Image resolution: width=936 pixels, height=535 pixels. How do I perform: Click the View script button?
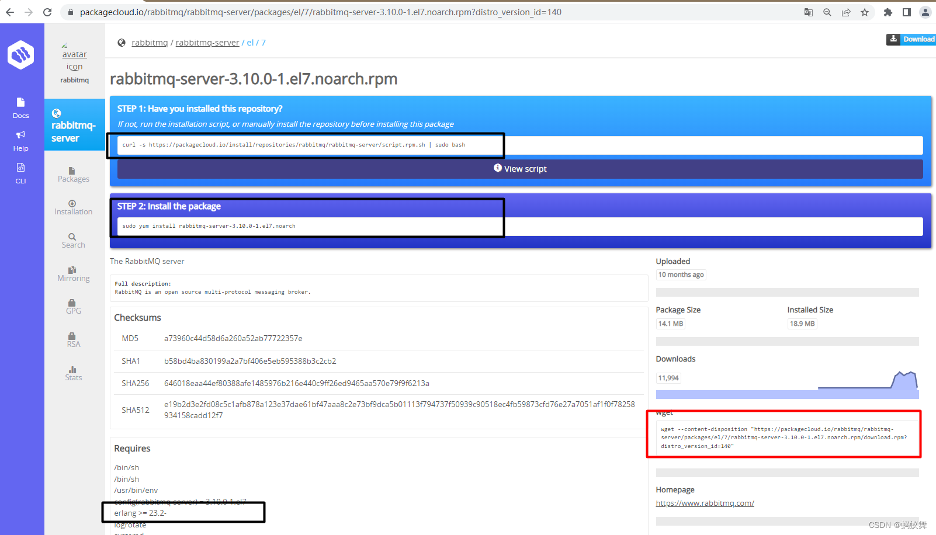(520, 169)
